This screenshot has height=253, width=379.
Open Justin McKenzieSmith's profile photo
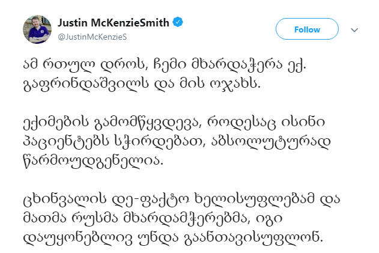pos(37,29)
